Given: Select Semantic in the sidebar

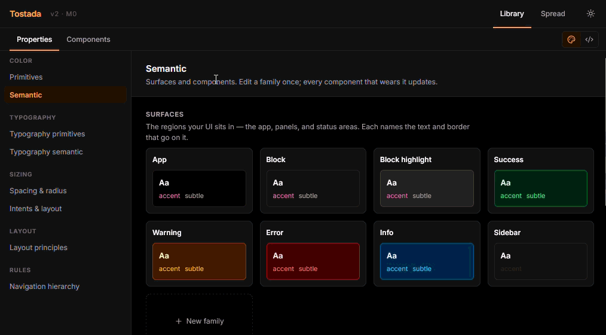Looking at the screenshot, I should [x=65, y=95].
